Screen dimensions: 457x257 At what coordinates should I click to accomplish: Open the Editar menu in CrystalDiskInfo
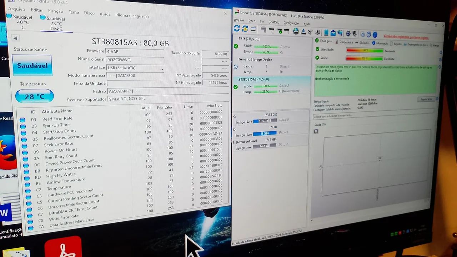[x=36, y=10]
